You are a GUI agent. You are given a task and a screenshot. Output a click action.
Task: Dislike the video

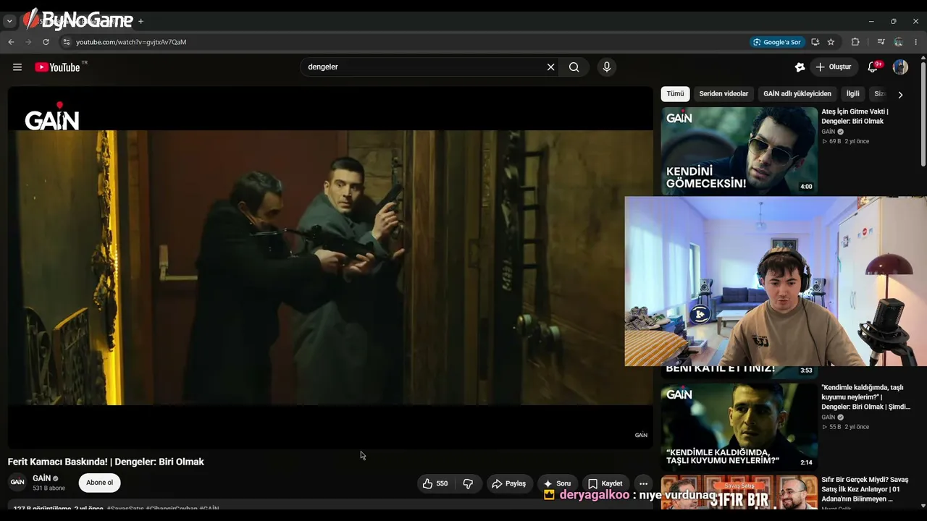coord(468,483)
